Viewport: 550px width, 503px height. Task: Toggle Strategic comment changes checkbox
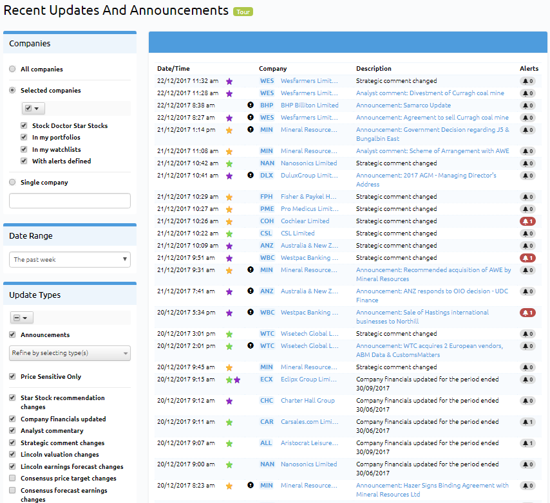pos(13,443)
